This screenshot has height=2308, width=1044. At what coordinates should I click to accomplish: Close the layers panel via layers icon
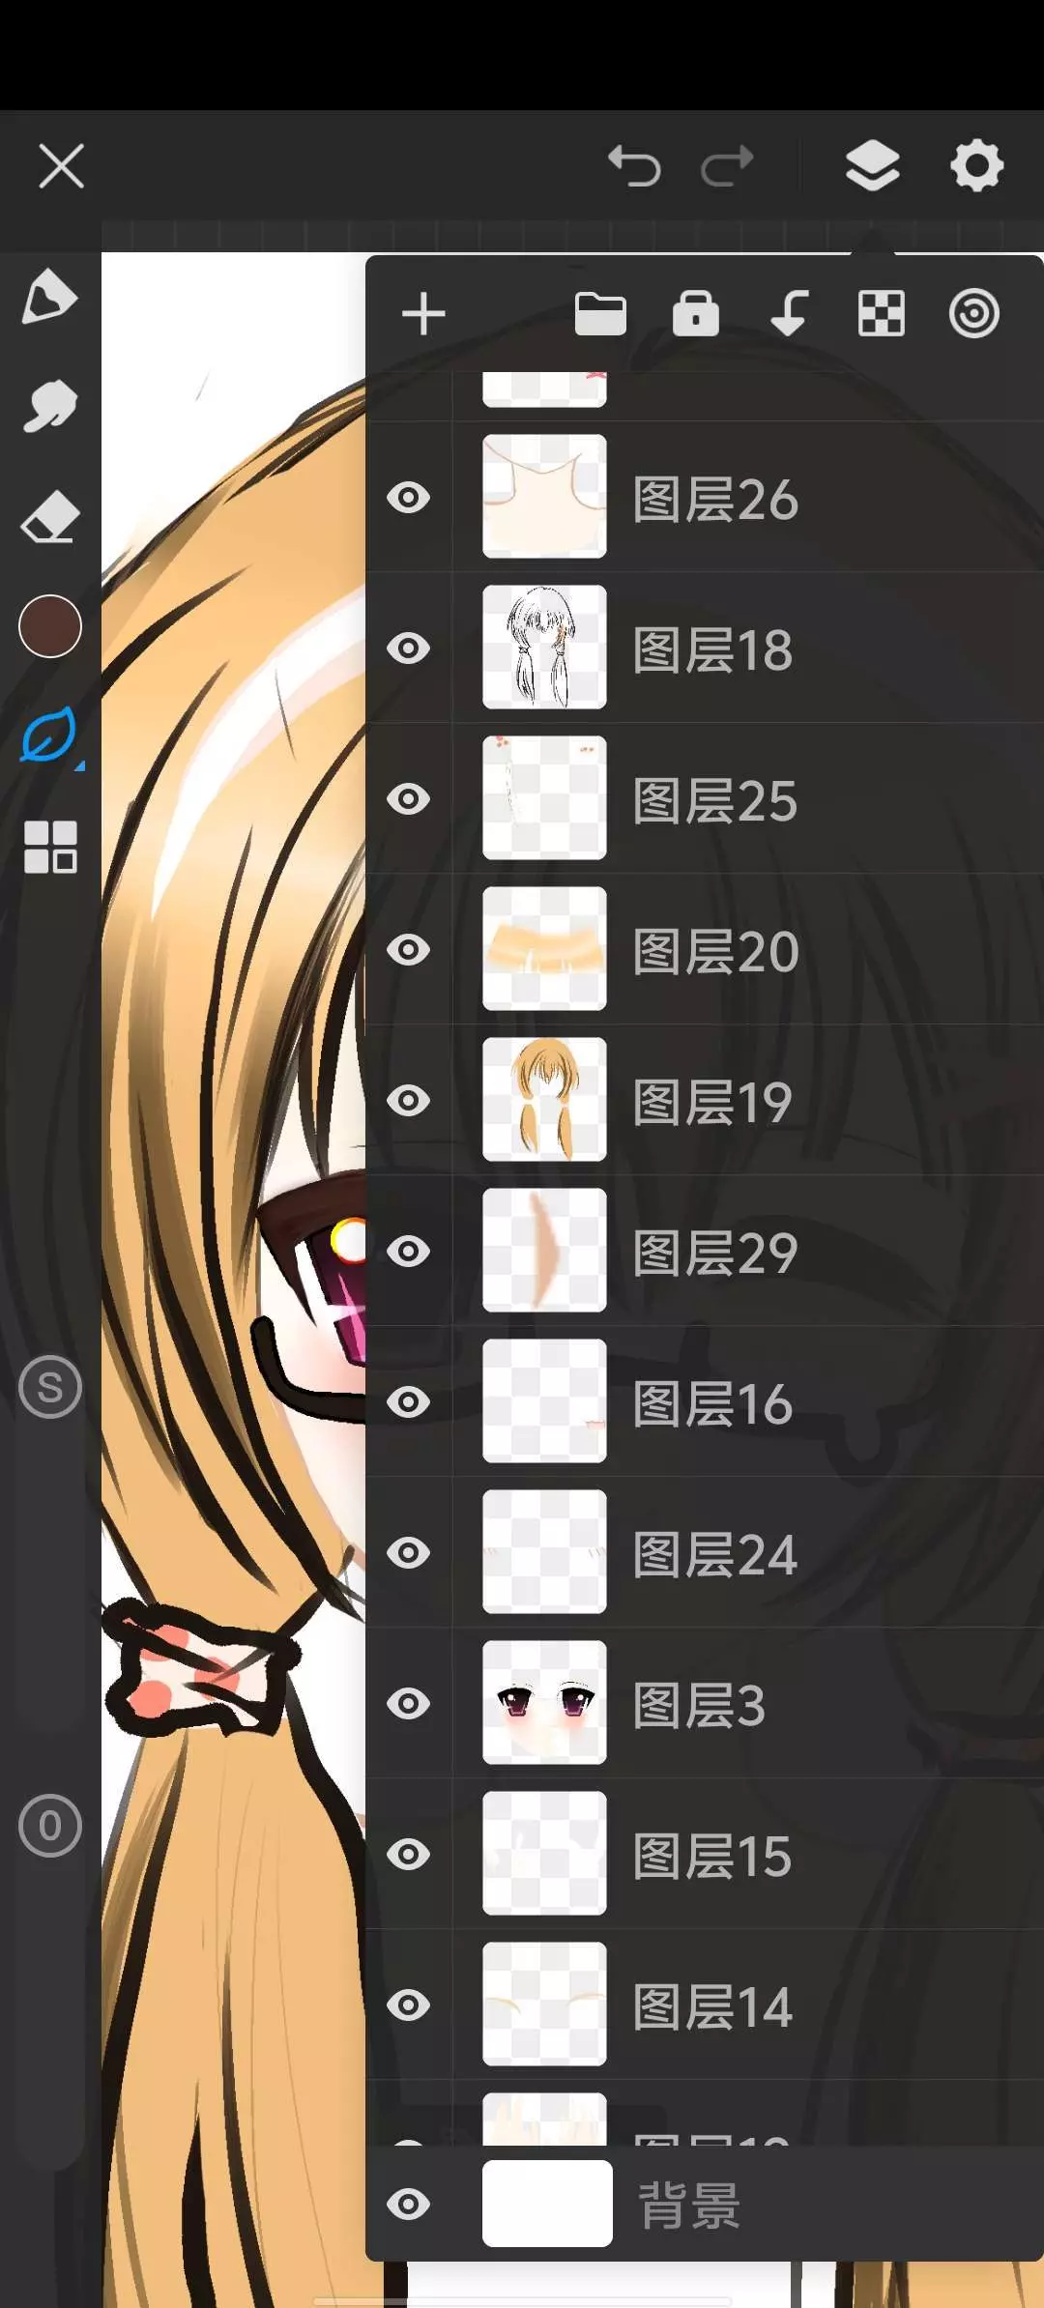pyautogui.click(x=872, y=166)
